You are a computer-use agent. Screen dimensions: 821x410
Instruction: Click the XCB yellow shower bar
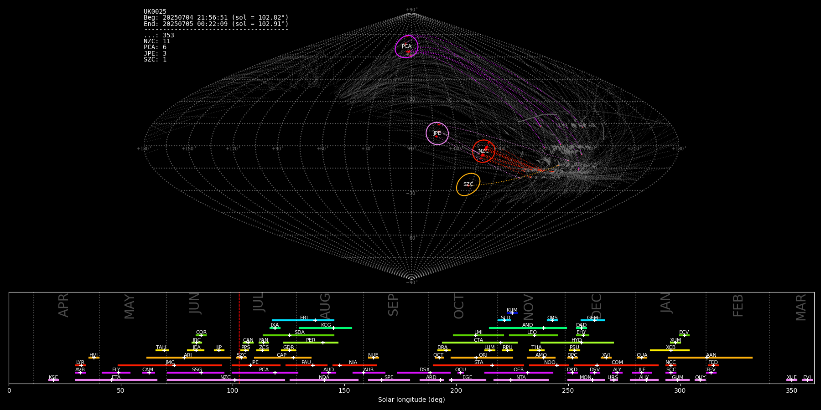670,350
